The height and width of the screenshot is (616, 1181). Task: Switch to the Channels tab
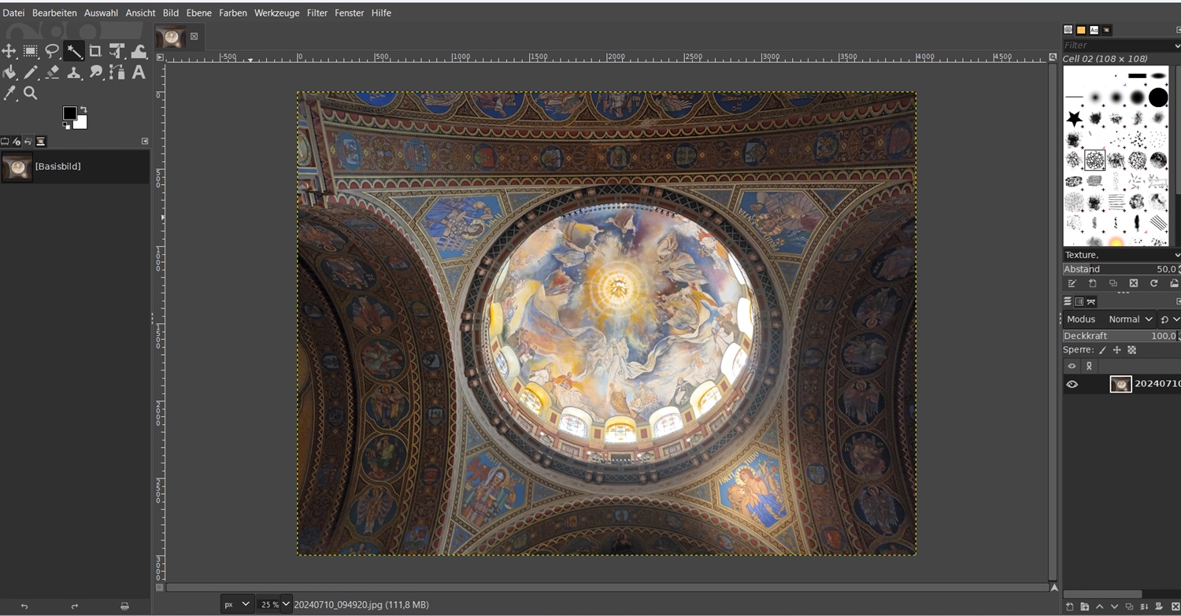coord(1079,301)
